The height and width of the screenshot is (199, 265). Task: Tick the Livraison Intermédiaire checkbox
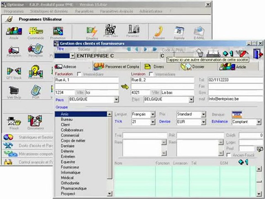pyautogui.click(x=151, y=74)
